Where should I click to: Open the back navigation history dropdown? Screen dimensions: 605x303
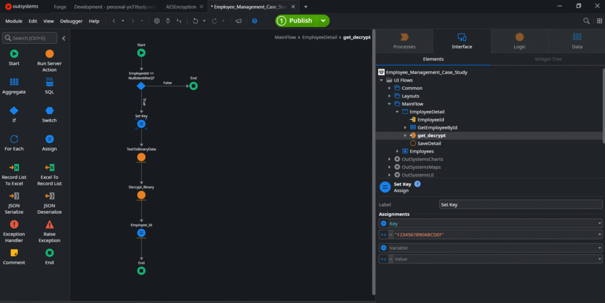123,21
